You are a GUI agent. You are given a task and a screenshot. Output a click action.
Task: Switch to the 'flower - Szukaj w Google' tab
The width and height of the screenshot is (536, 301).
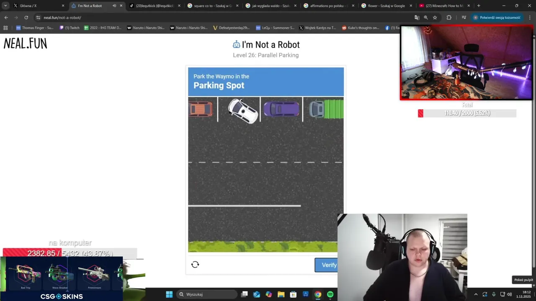(386, 6)
